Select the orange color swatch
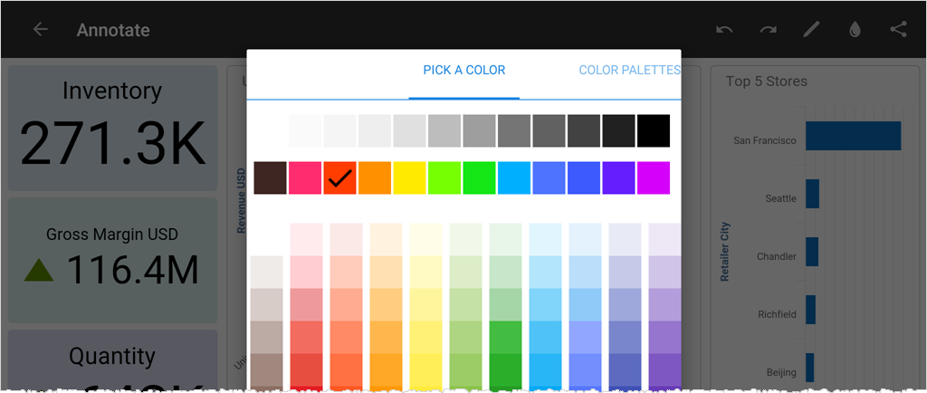The width and height of the screenshot is (927, 393). [375, 177]
